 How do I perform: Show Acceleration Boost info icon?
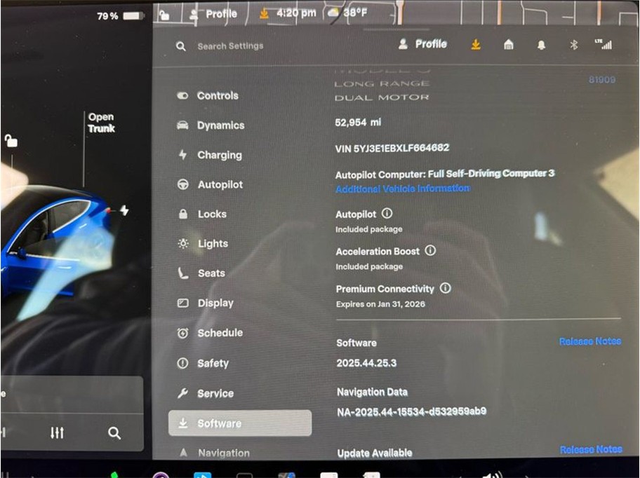coord(430,250)
